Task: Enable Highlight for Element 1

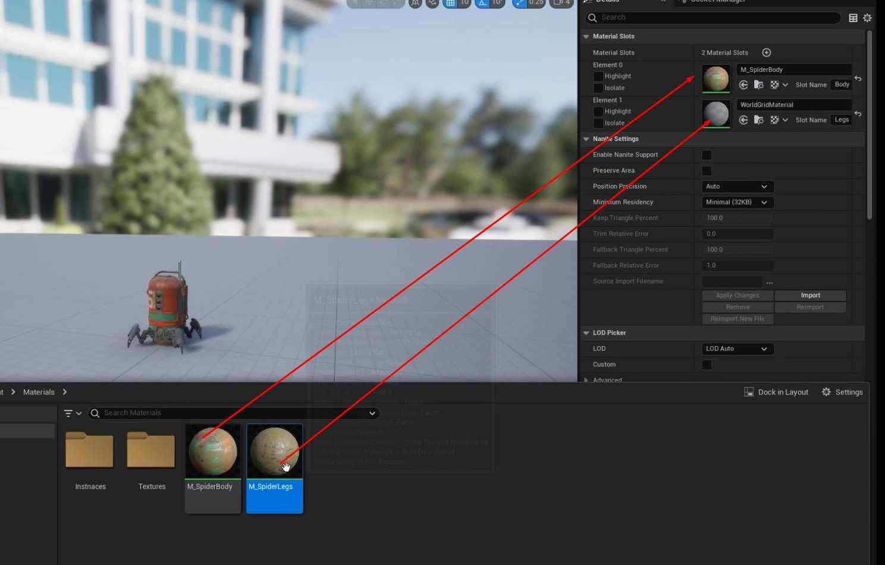Action: click(x=598, y=111)
